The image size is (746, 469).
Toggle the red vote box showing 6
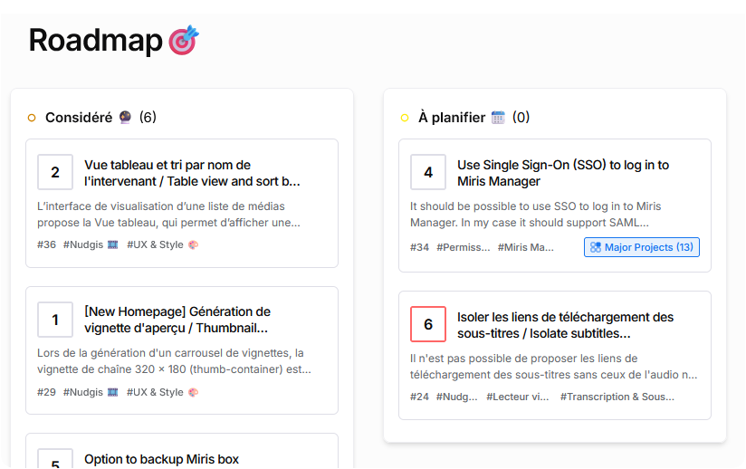coord(428,324)
